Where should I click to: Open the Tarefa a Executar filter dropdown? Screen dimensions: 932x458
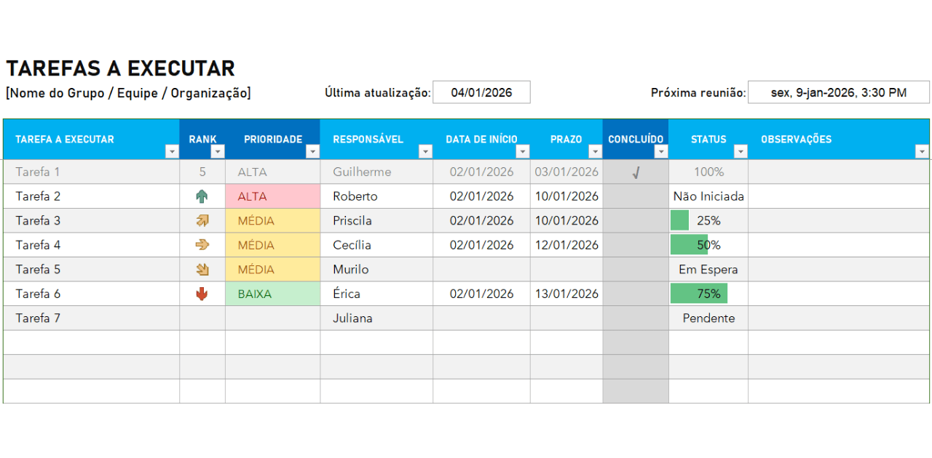(172, 151)
